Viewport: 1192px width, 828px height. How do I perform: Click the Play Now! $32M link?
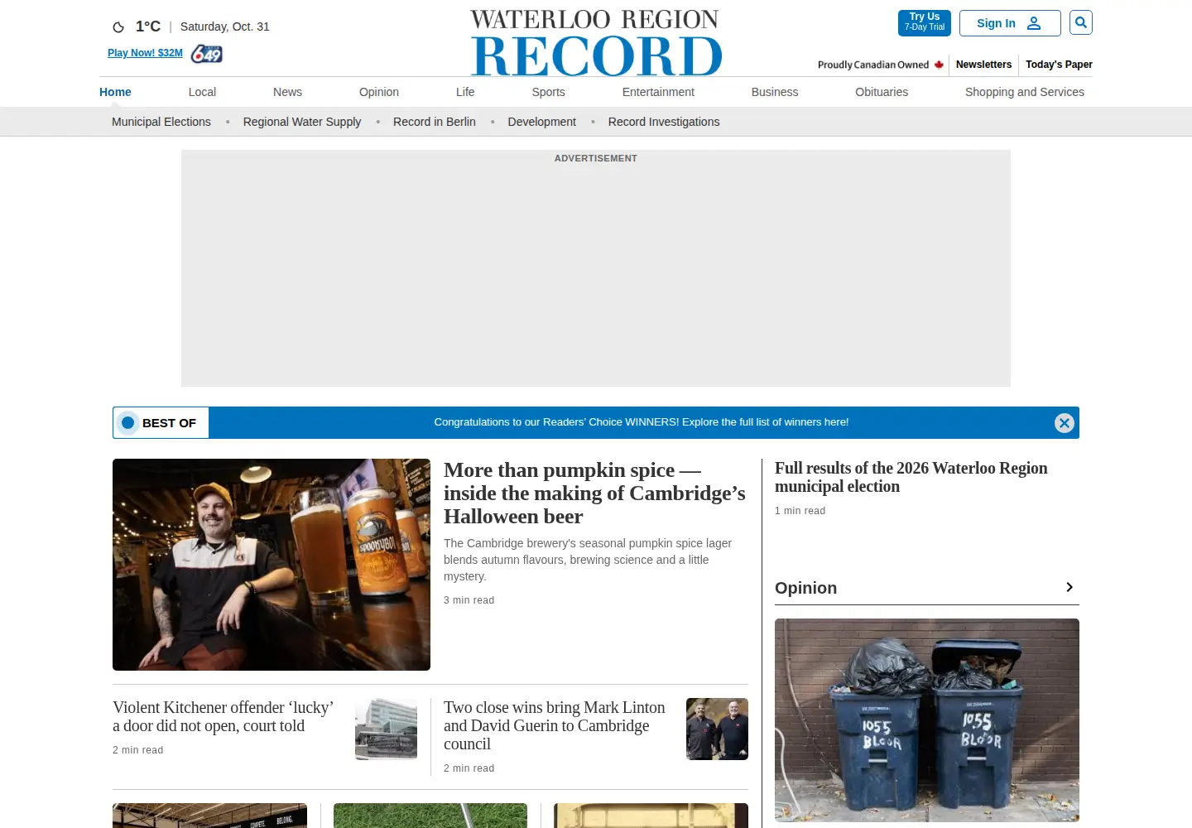pos(145,53)
